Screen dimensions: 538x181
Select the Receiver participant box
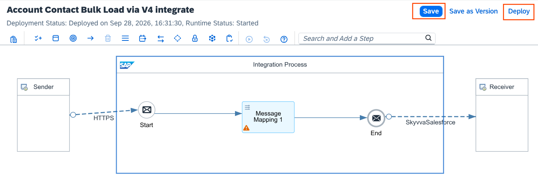click(x=502, y=115)
